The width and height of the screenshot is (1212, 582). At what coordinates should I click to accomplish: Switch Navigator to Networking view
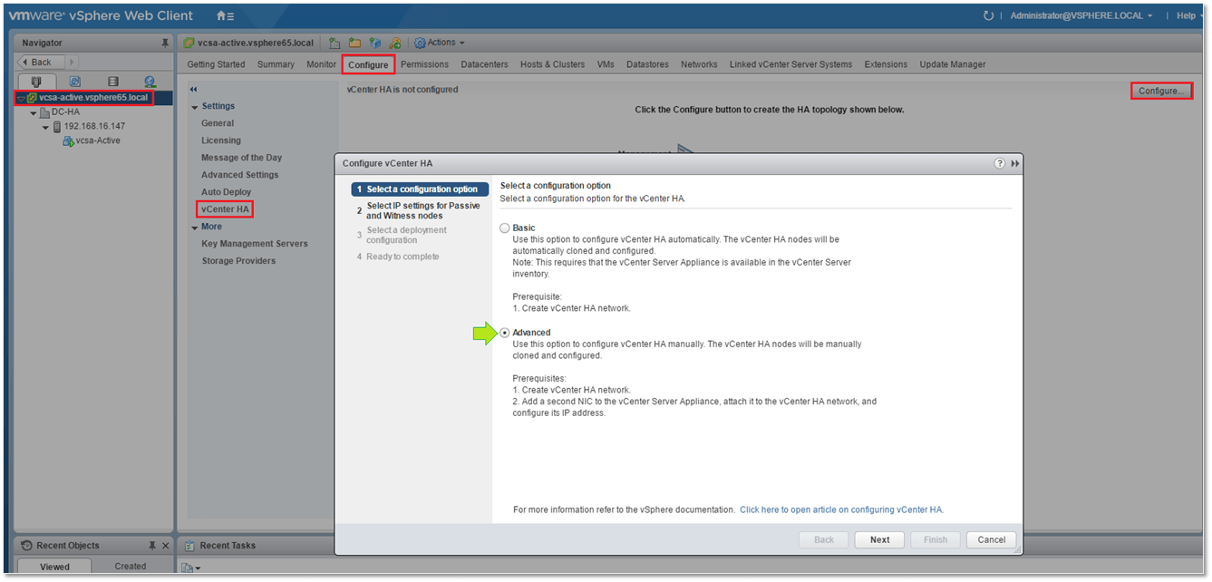pos(150,82)
